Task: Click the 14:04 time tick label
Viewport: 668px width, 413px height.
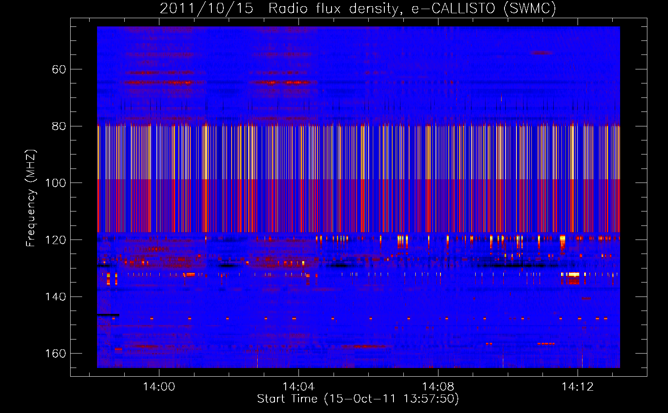Action: click(x=298, y=387)
